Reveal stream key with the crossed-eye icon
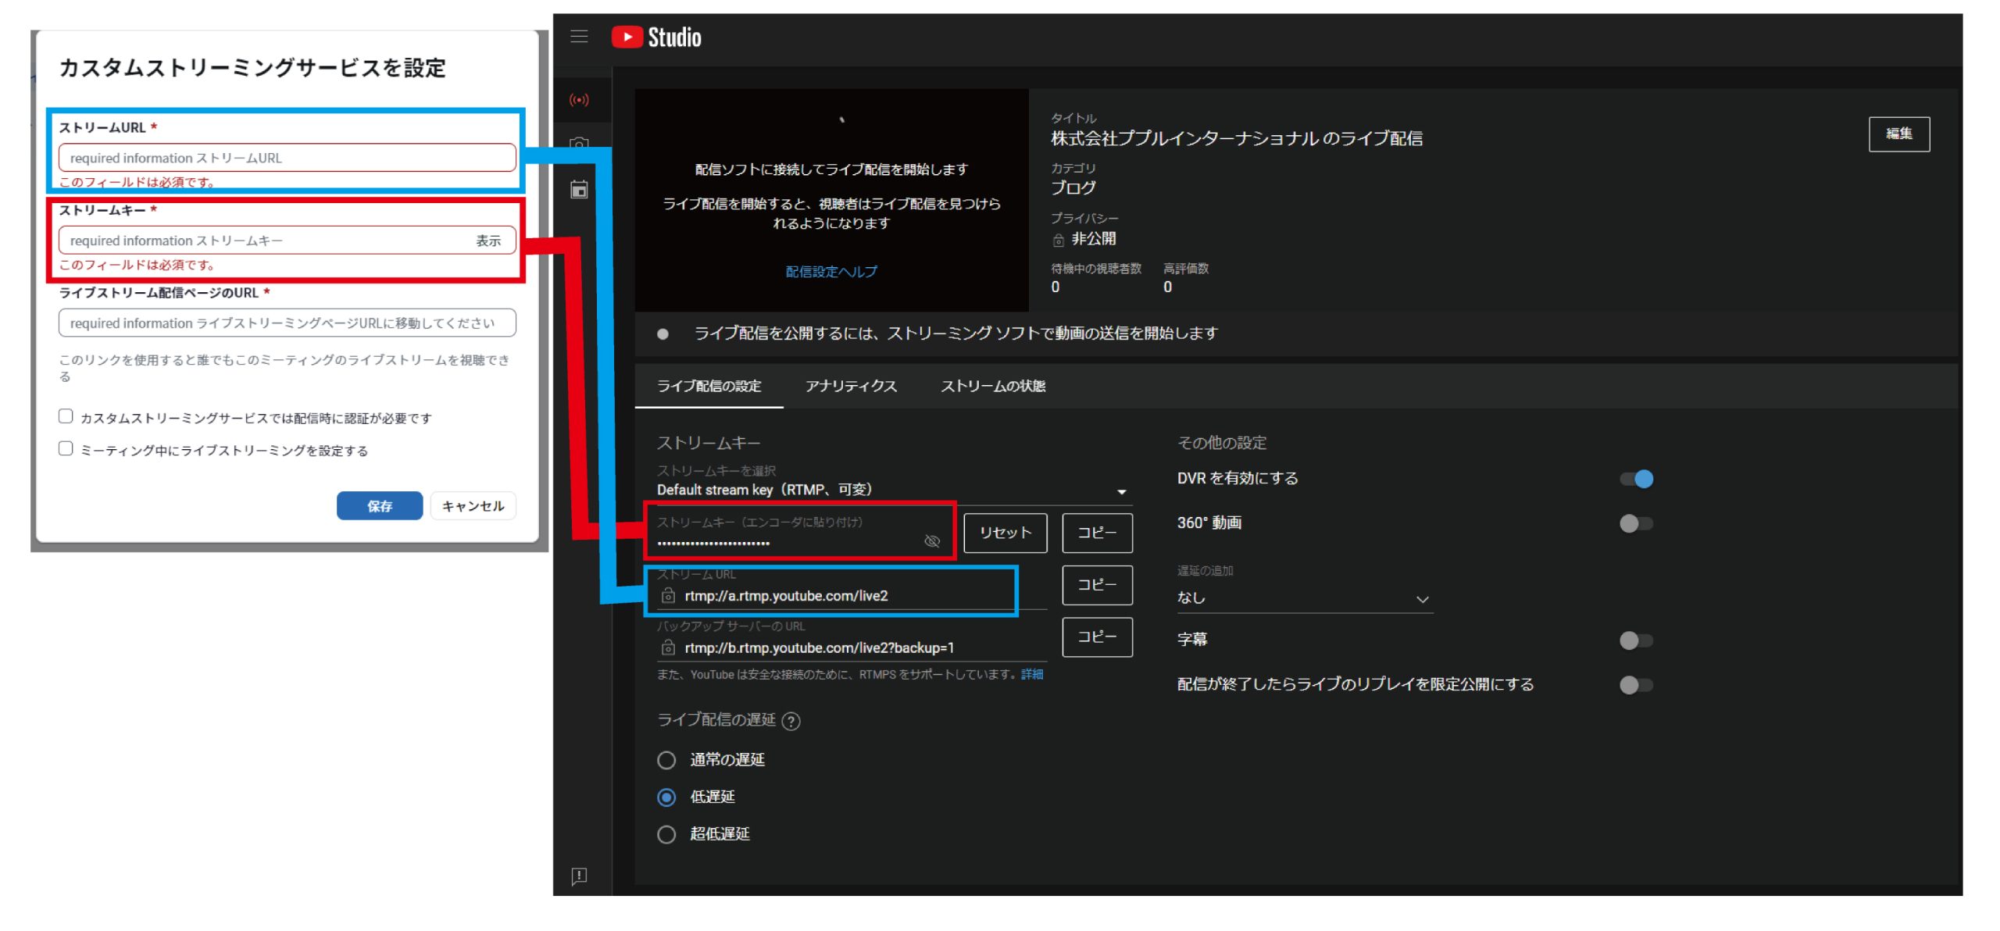 click(932, 541)
